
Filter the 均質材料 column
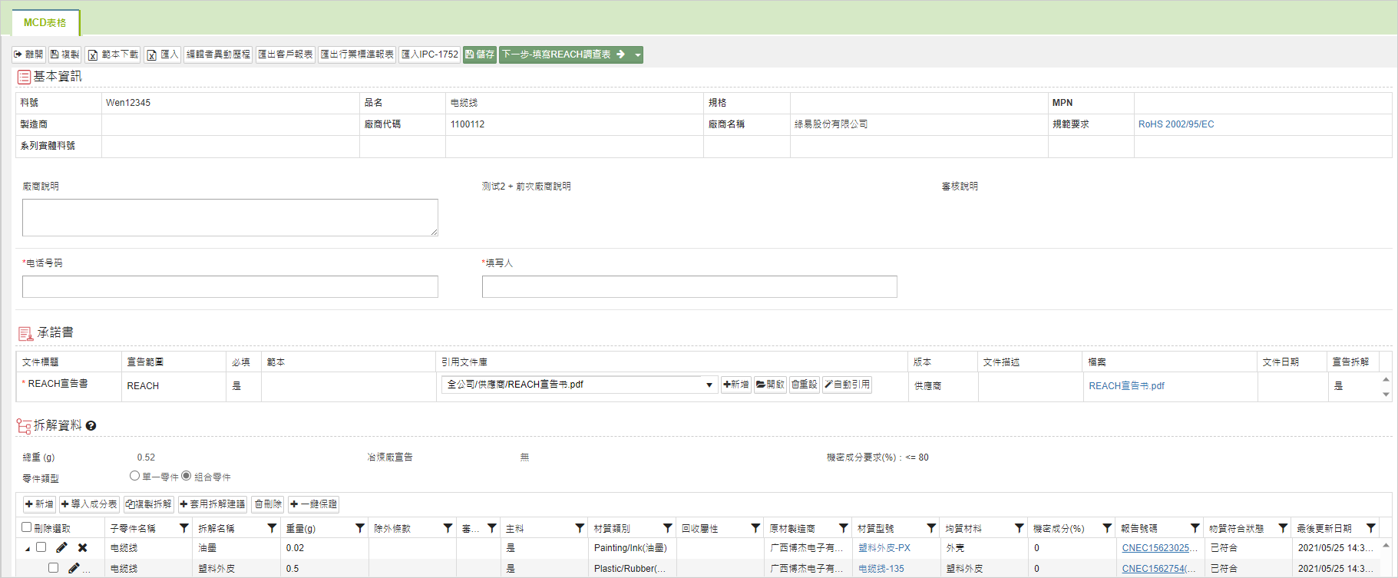(x=1020, y=528)
